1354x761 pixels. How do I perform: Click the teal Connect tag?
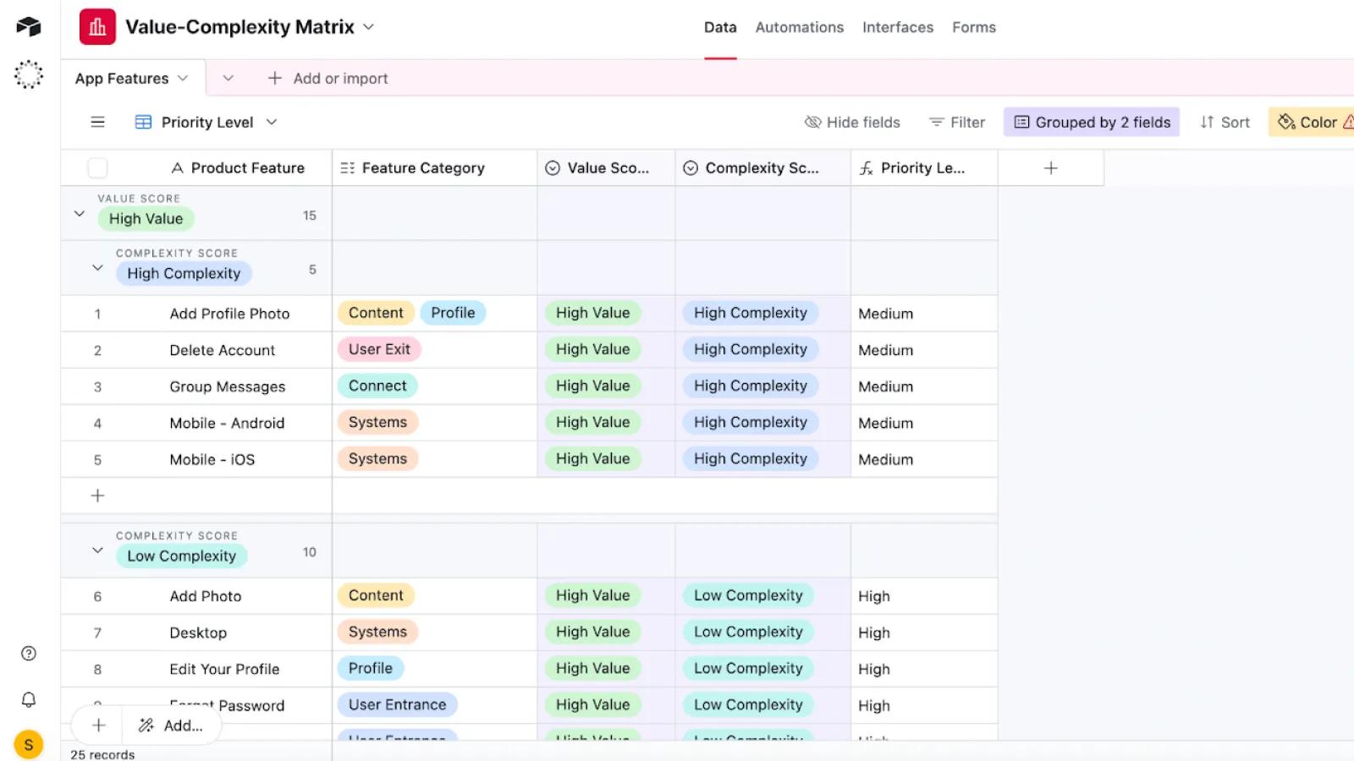coord(377,386)
